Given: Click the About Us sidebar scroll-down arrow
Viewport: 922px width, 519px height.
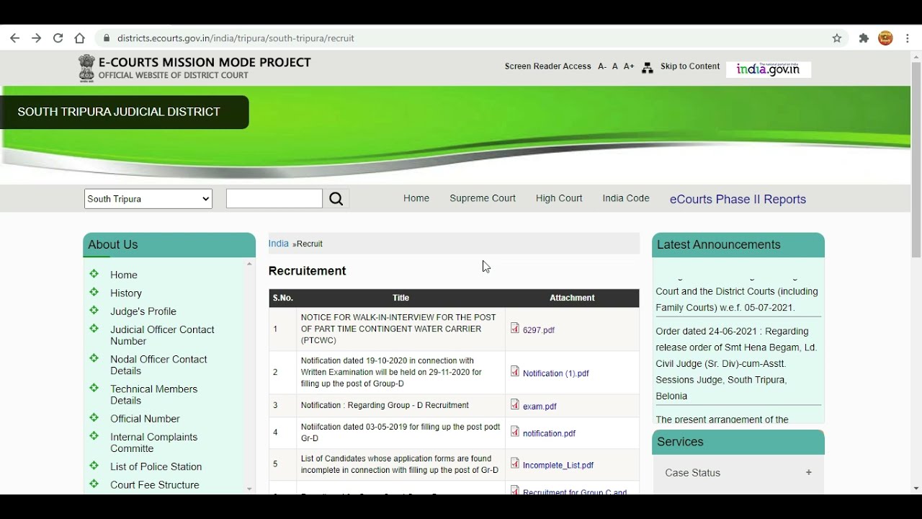Looking at the screenshot, I should pos(249,489).
